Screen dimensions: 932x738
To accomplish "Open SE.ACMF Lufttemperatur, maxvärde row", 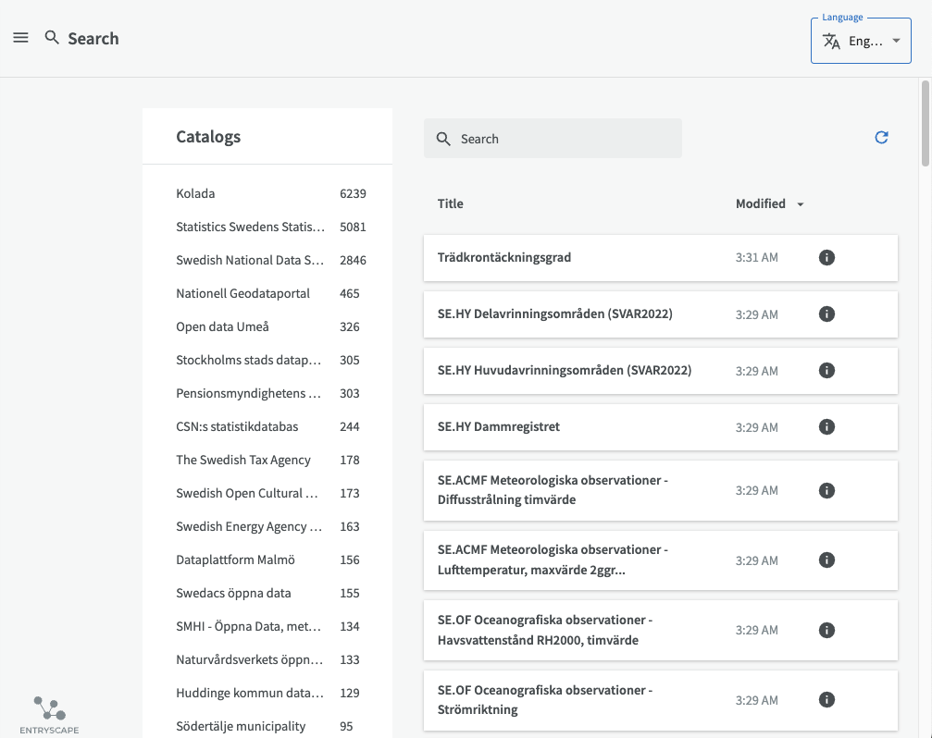I will pyautogui.click(x=661, y=560).
